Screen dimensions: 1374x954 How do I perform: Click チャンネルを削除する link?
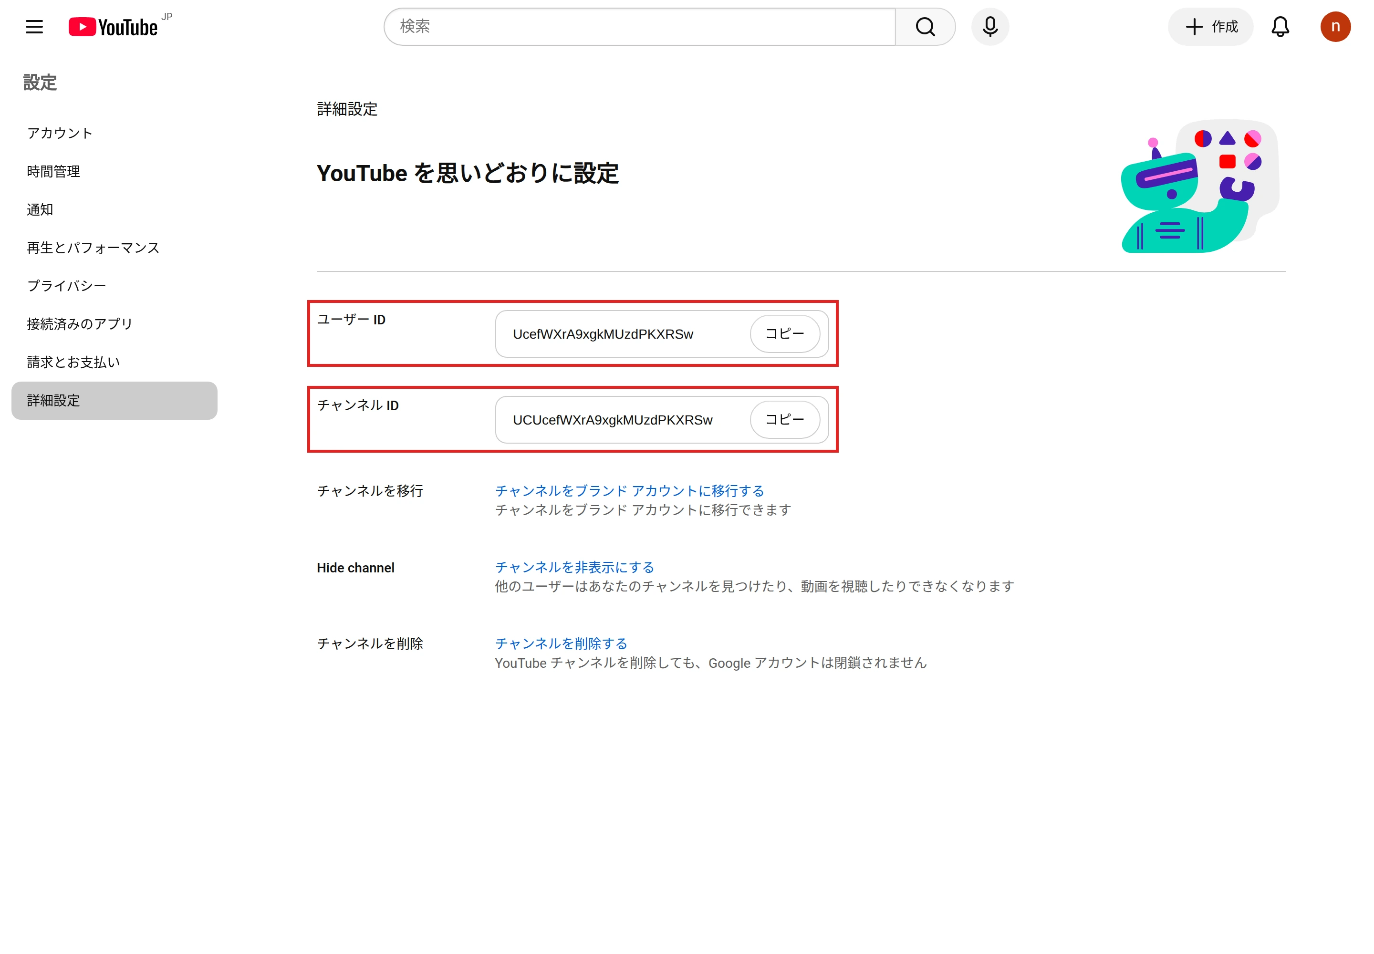(x=561, y=643)
